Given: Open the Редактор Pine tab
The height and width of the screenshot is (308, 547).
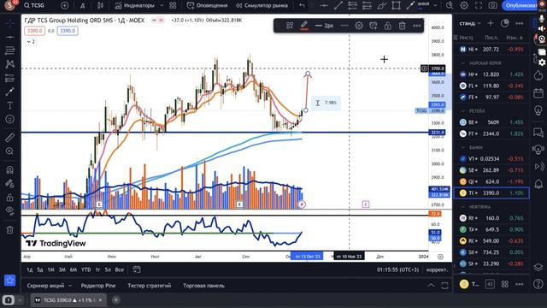Looking at the screenshot, I should coord(98,286).
